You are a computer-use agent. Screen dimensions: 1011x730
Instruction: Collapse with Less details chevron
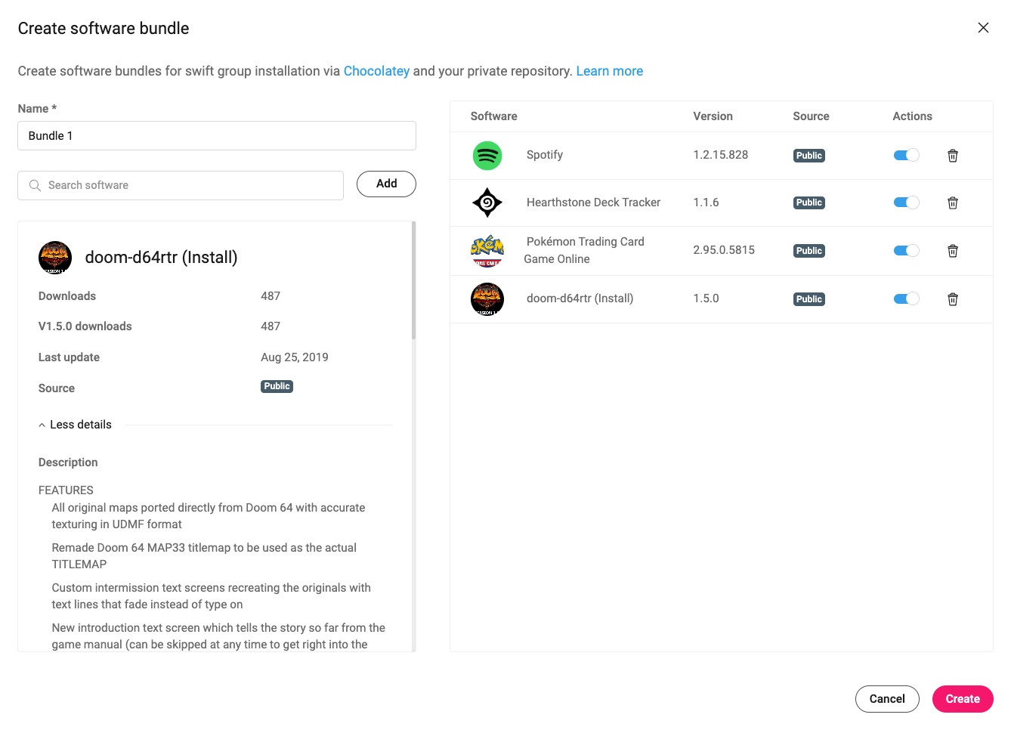[x=42, y=425]
